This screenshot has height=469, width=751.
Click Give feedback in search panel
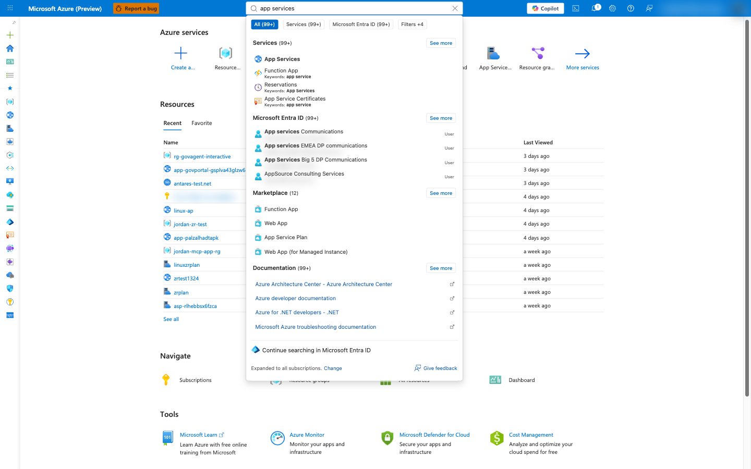435,368
